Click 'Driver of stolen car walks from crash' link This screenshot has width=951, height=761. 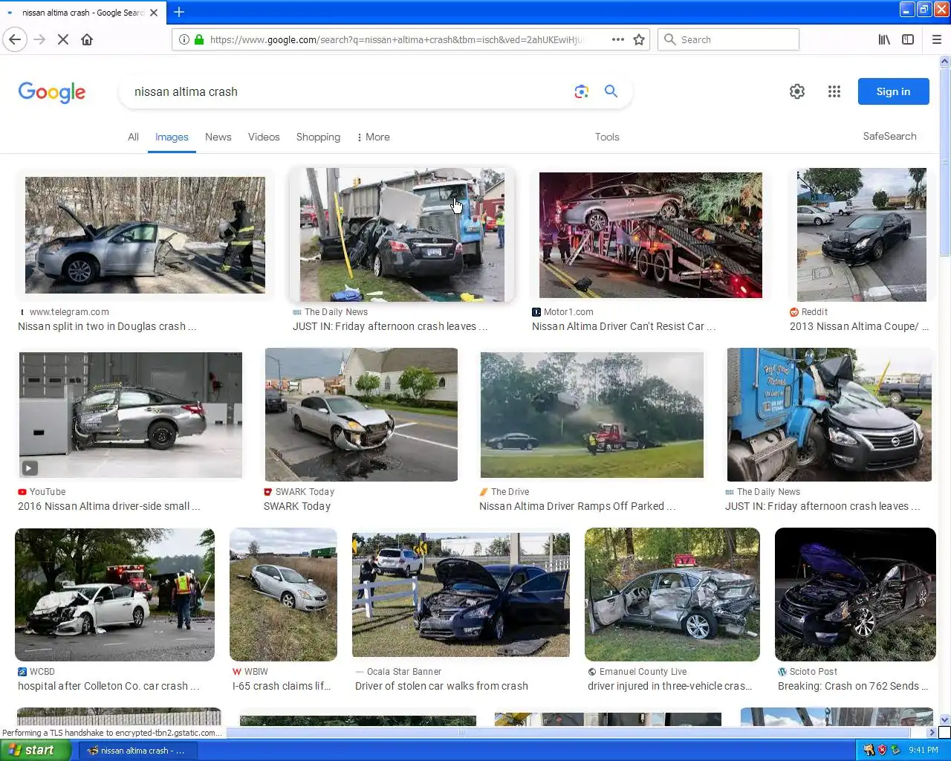coord(441,686)
